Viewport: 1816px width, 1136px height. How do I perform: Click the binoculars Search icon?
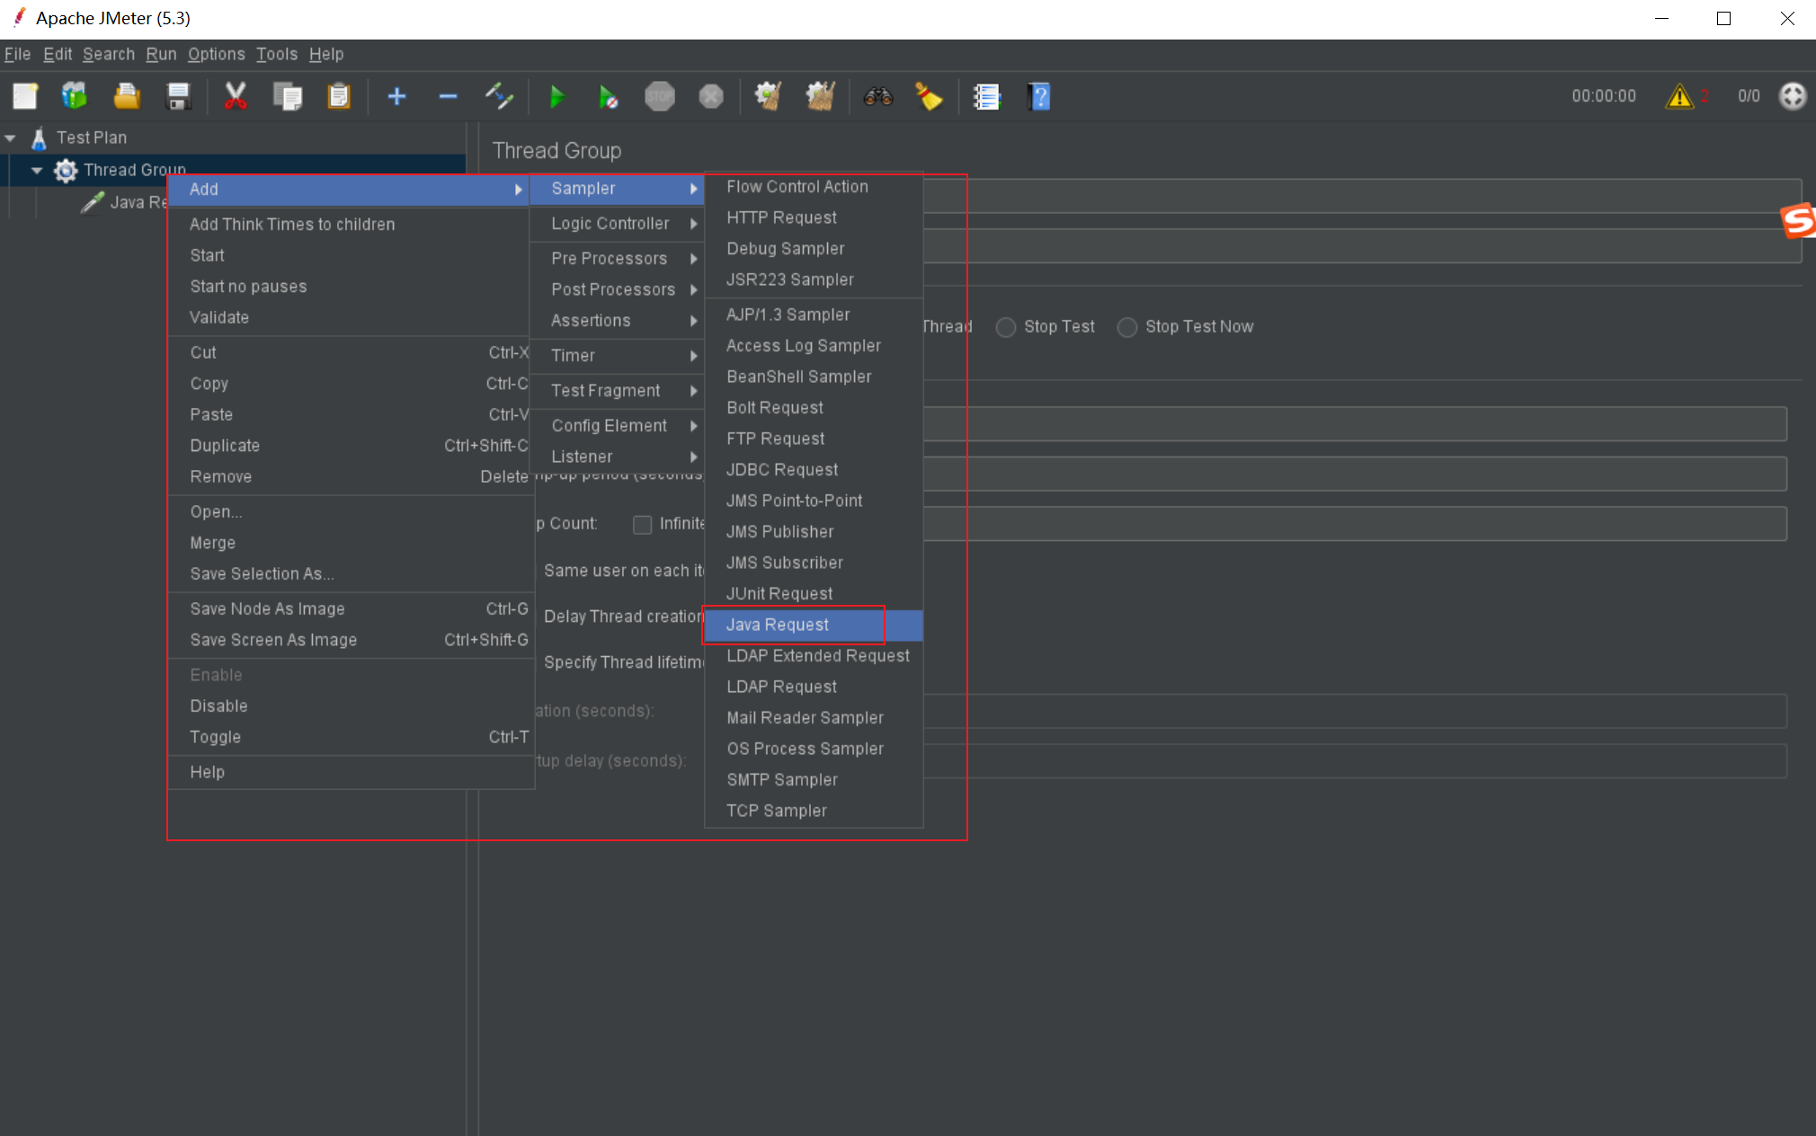click(877, 96)
